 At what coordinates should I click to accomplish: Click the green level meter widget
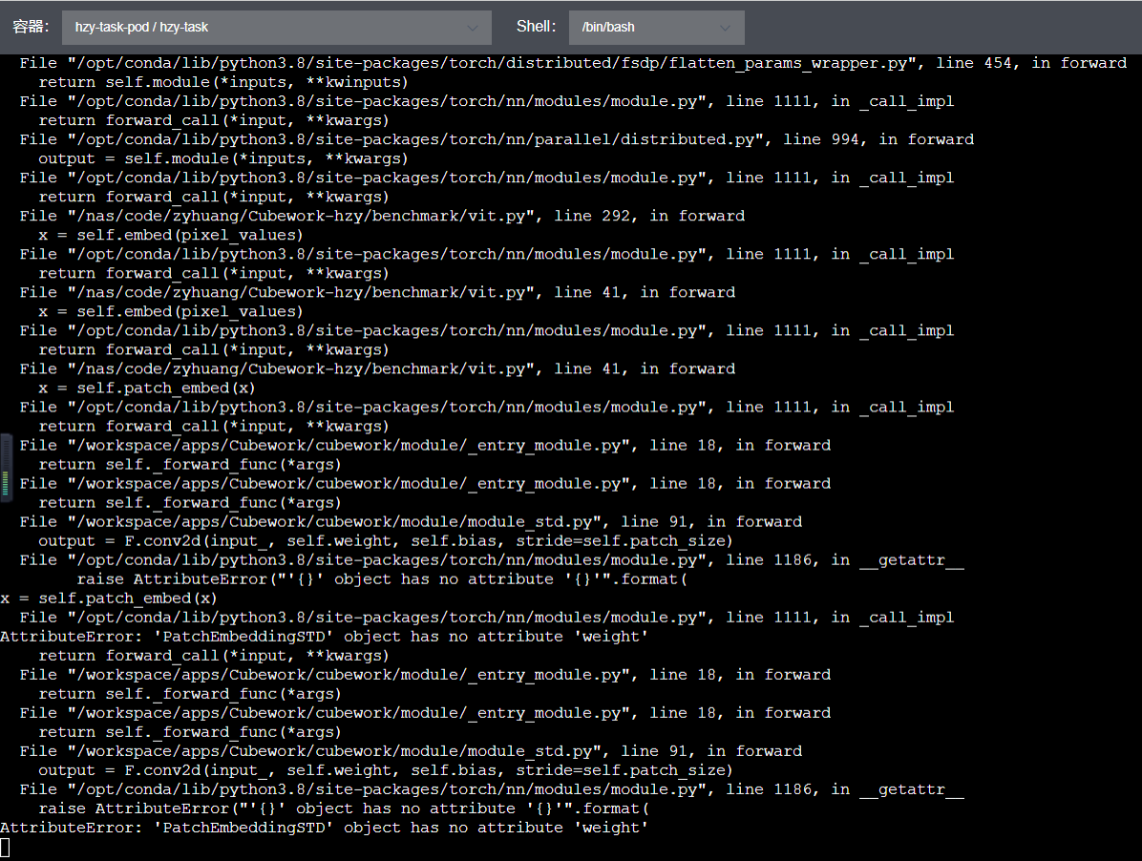[x=6, y=468]
